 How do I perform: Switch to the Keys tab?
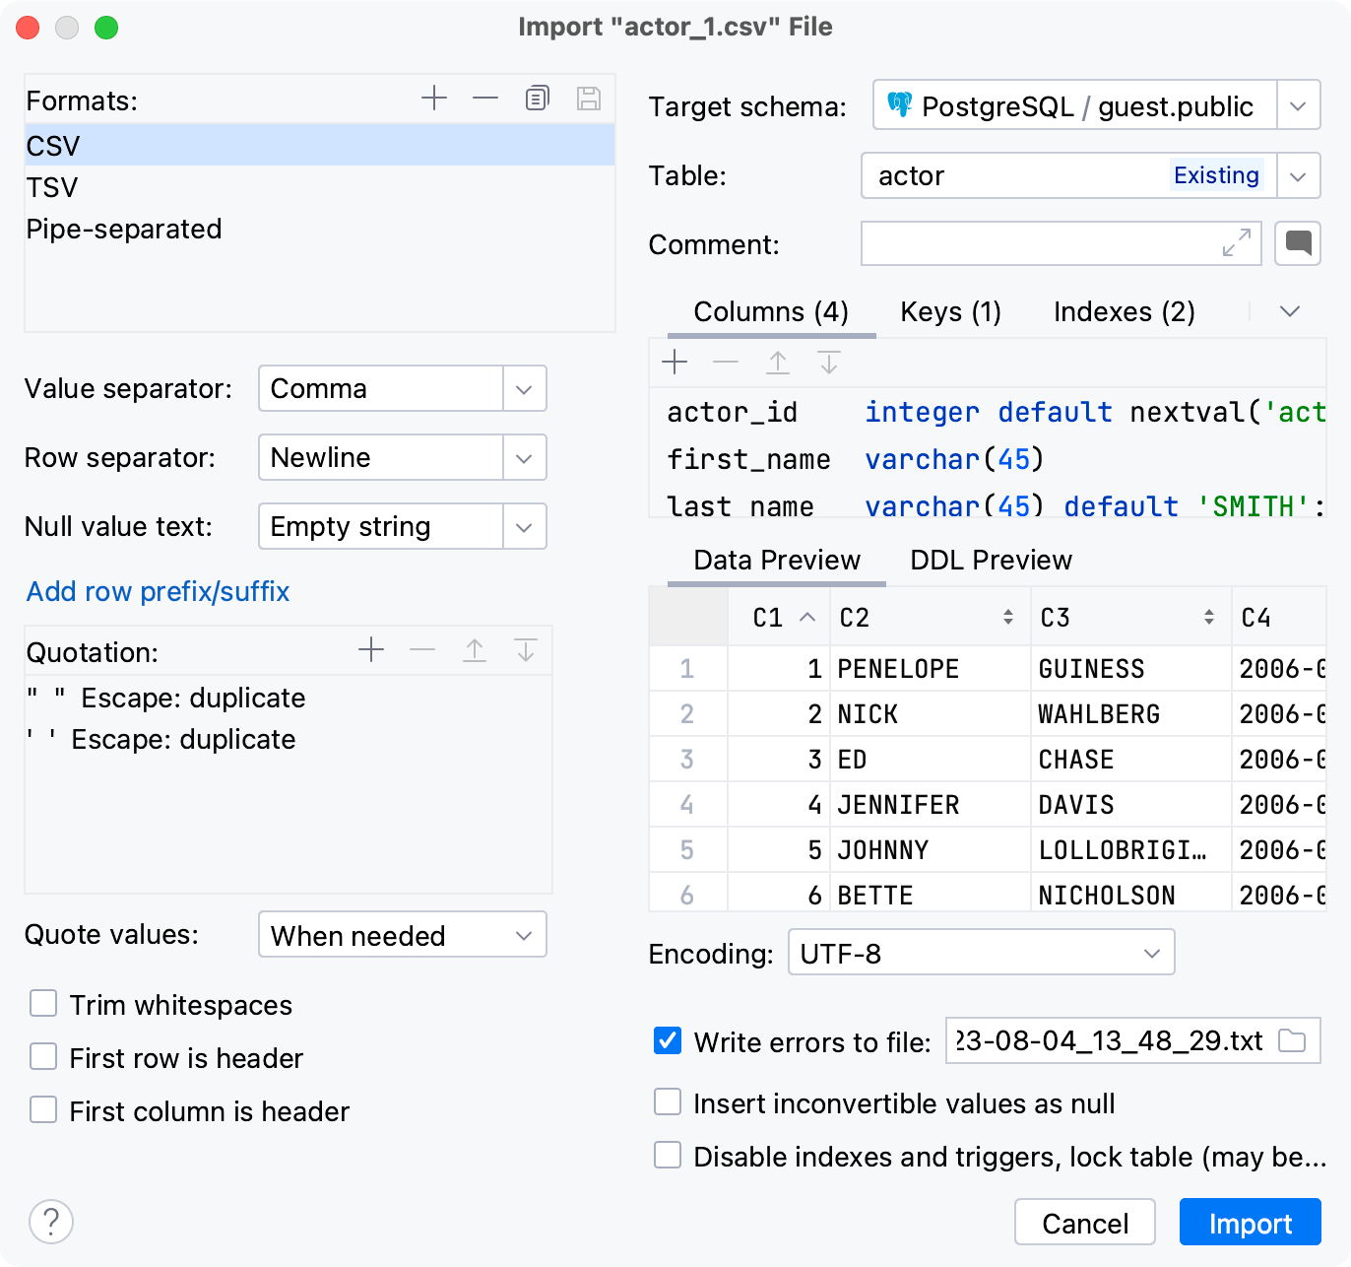948,311
